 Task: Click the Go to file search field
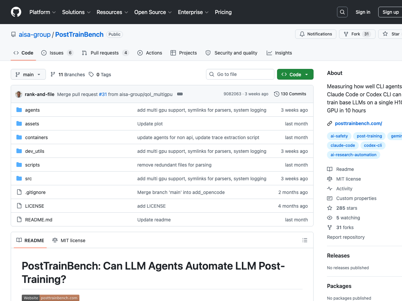[x=240, y=74]
